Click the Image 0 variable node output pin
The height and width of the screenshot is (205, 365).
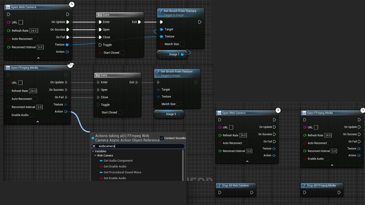[179, 114]
